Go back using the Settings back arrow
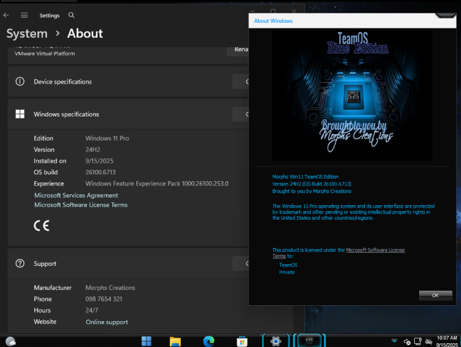Image resolution: width=461 pixels, height=347 pixels. (x=6, y=15)
